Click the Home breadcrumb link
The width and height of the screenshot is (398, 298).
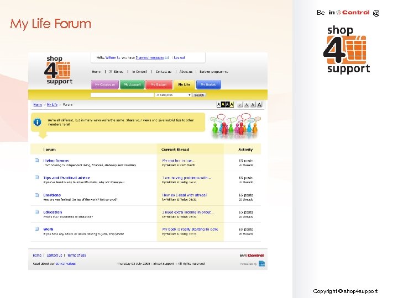point(38,105)
